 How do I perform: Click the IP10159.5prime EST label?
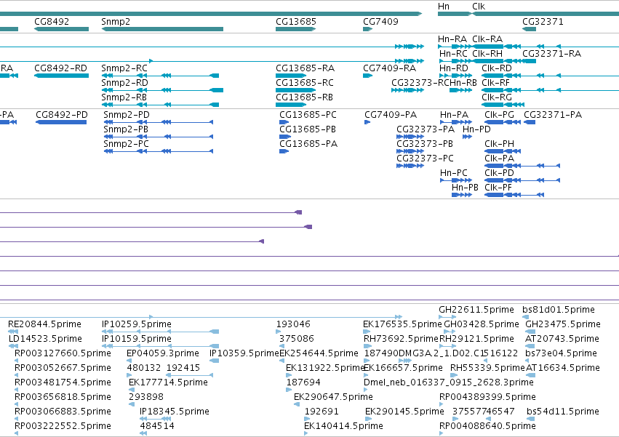(137, 339)
